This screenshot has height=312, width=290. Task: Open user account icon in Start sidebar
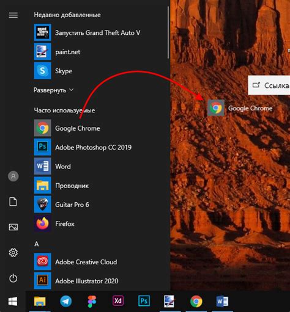13,176
